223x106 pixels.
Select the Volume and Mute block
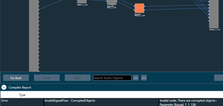112,2
